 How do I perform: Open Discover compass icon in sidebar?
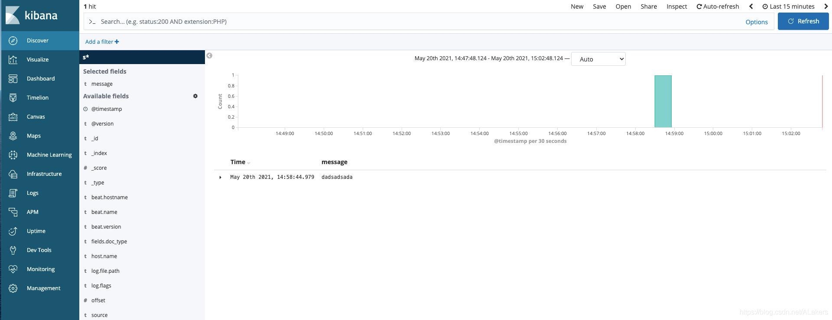point(13,41)
